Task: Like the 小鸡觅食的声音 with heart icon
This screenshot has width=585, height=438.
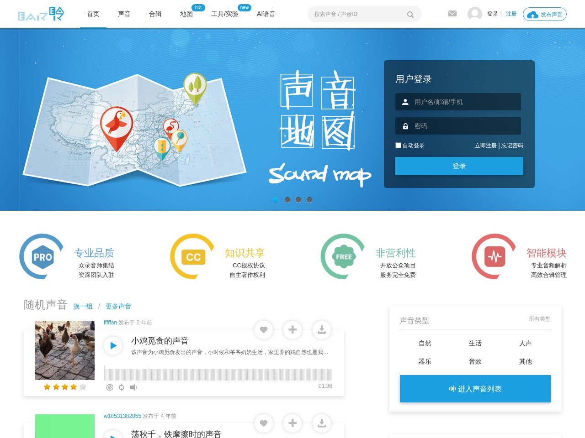Action: [x=264, y=330]
